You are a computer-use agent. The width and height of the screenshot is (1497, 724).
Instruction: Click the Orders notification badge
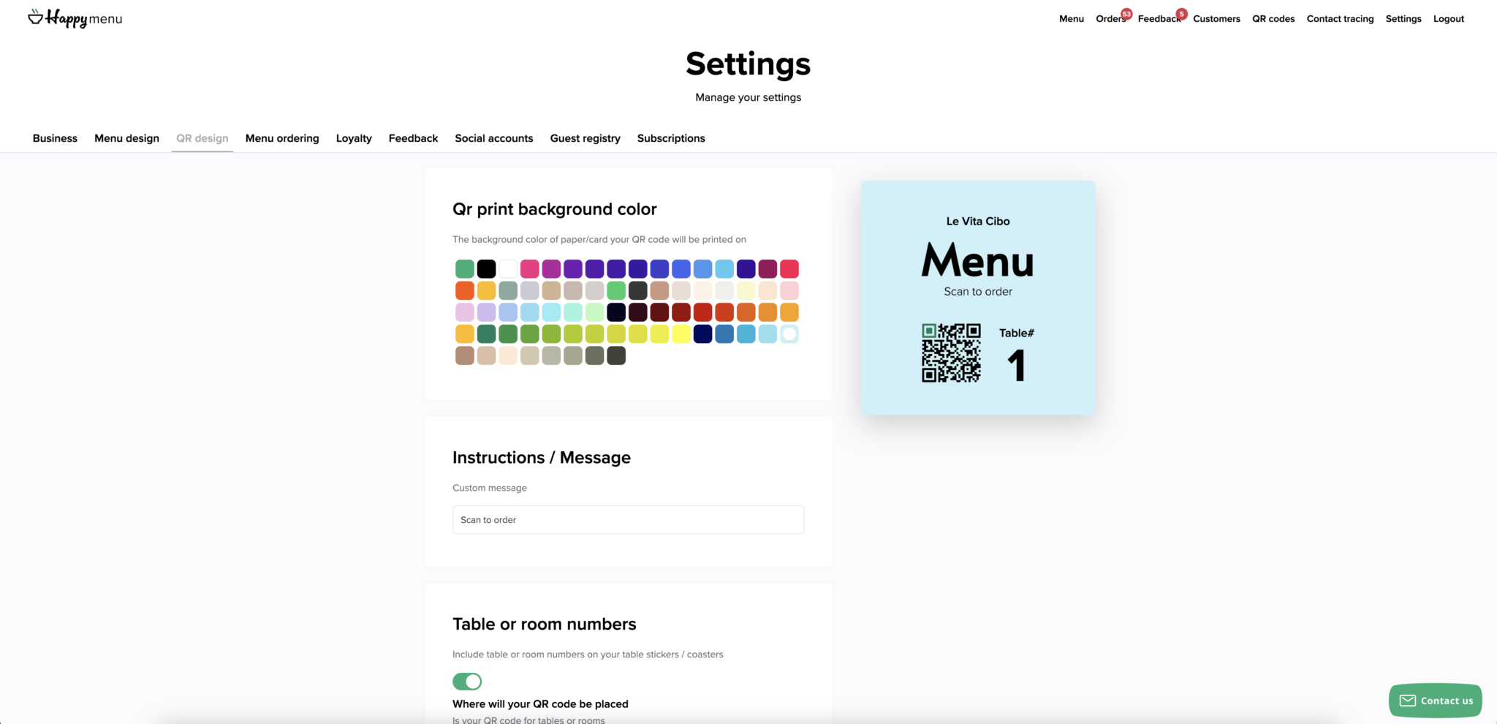1126,14
